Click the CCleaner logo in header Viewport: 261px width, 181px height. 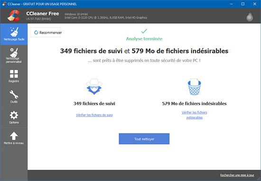point(14,16)
